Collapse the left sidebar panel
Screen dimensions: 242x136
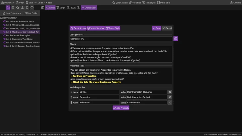(x=43, y=8)
